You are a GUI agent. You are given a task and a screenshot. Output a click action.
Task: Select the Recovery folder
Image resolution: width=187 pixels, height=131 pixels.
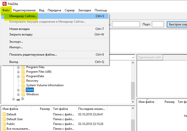tap(32, 81)
